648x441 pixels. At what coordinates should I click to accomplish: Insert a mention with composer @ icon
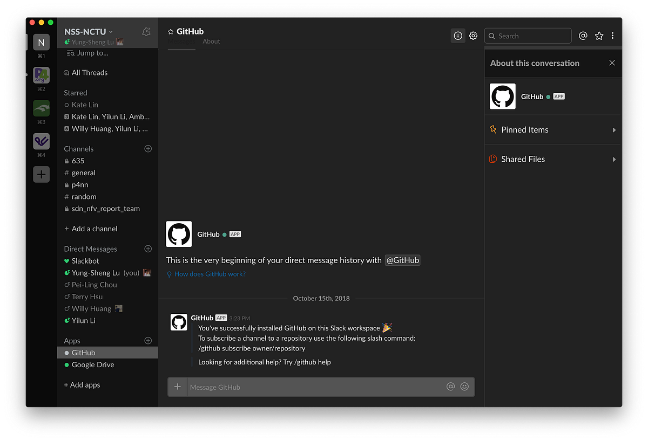450,387
